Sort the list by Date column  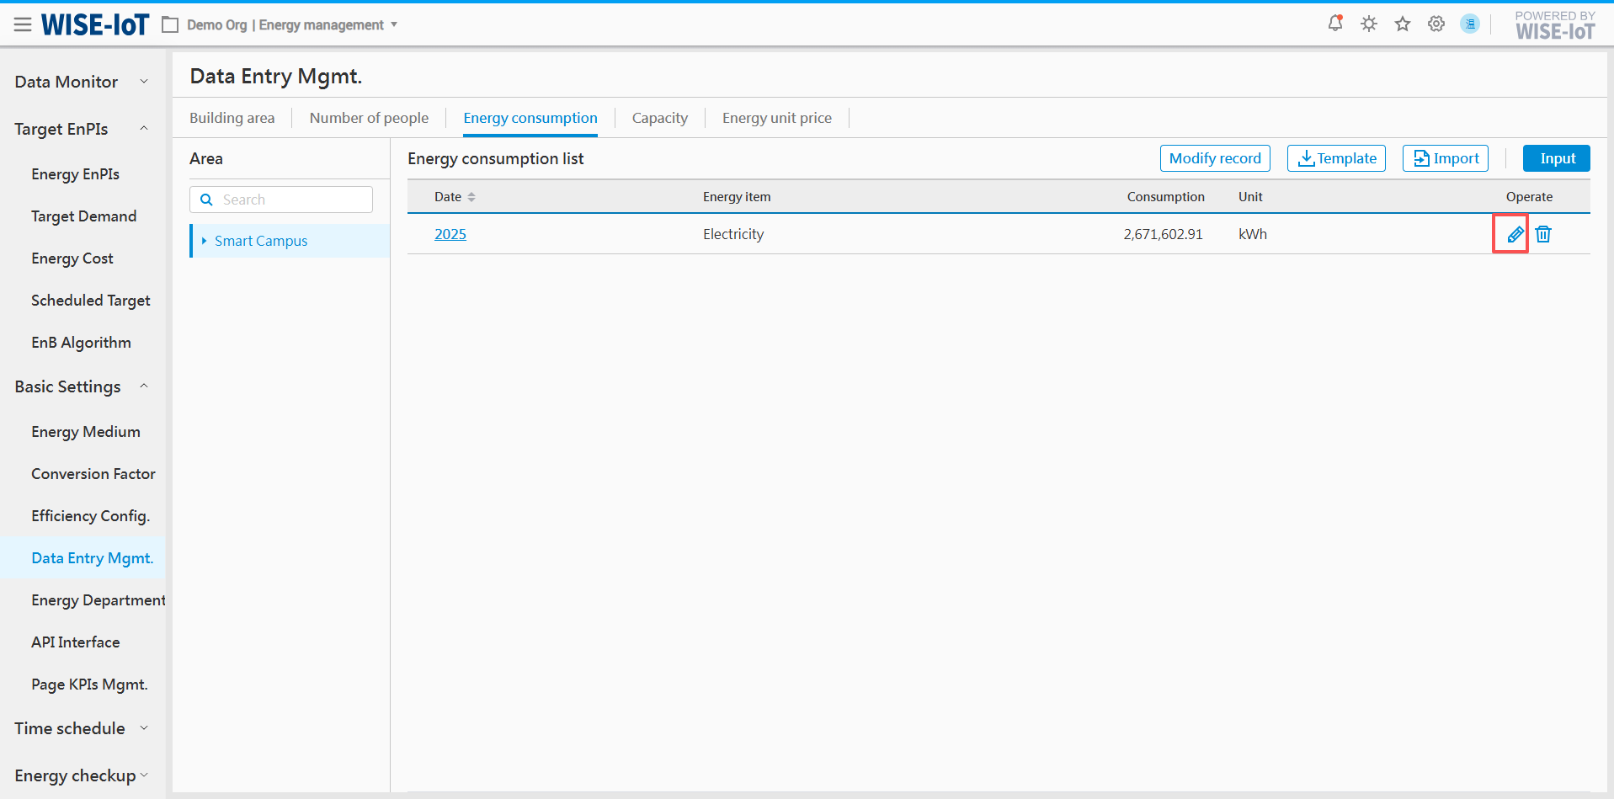pos(471,197)
